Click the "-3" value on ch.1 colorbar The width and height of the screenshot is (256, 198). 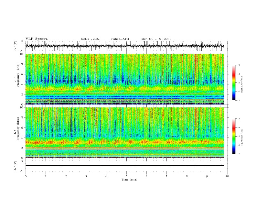(x=239, y=65)
